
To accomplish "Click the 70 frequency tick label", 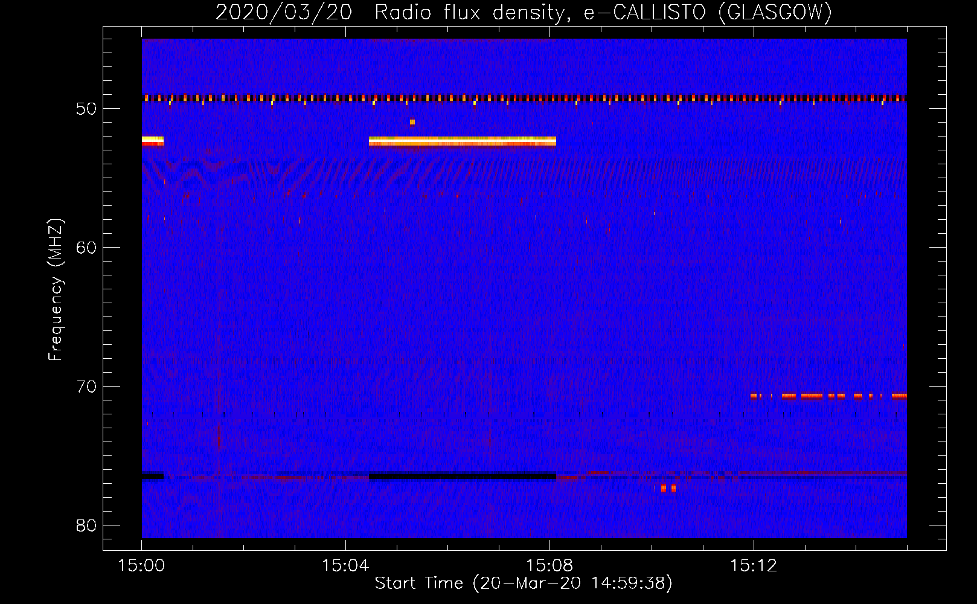I will pyautogui.click(x=86, y=387).
